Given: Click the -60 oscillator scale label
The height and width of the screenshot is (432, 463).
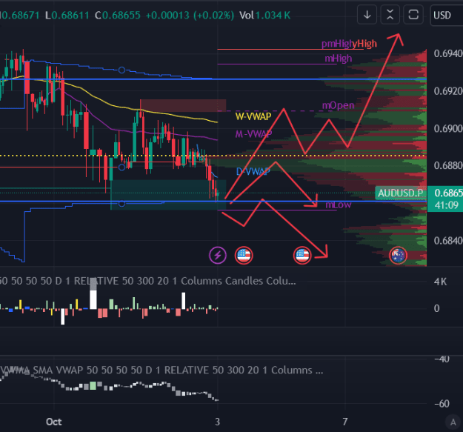Looking at the screenshot, I should pos(442,404).
